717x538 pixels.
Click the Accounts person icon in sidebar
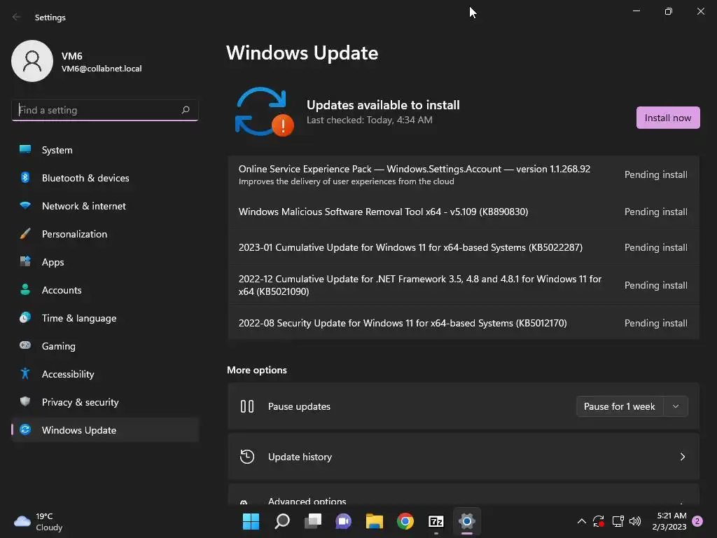pos(25,289)
